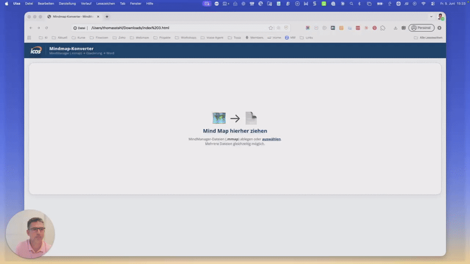Open the extensions puzzle-piece icon

(x=383, y=28)
